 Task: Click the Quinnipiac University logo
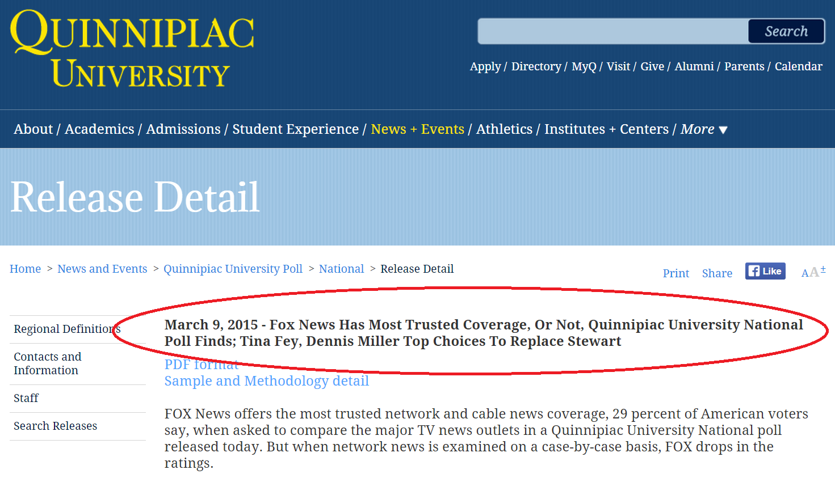[x=132, y=49]
